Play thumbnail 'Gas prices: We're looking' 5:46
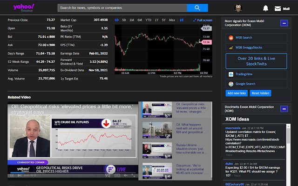Image resolution: width=298 pixels, height=186 pixels. click(x=157, y=171)
